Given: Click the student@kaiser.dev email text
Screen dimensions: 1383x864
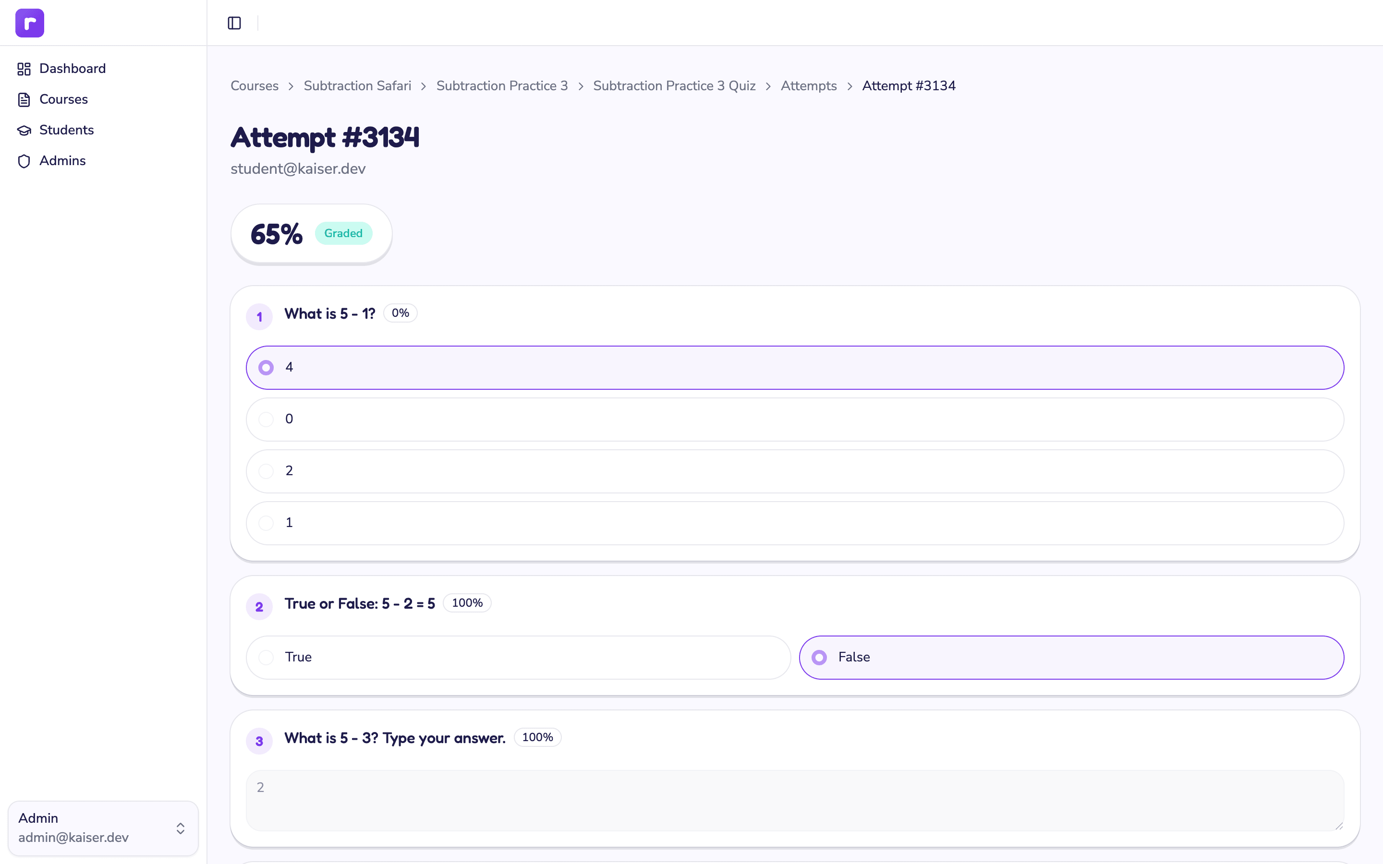Looking at the screenshot, I should (x=298, y=168).
